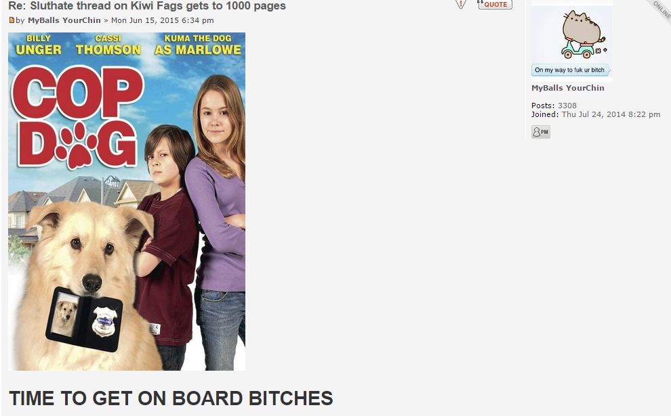The height and width of the screenshot is (416, 671).
Task: Open author MyBalls YourChin in post byline
Action: (x=64, y=20)
